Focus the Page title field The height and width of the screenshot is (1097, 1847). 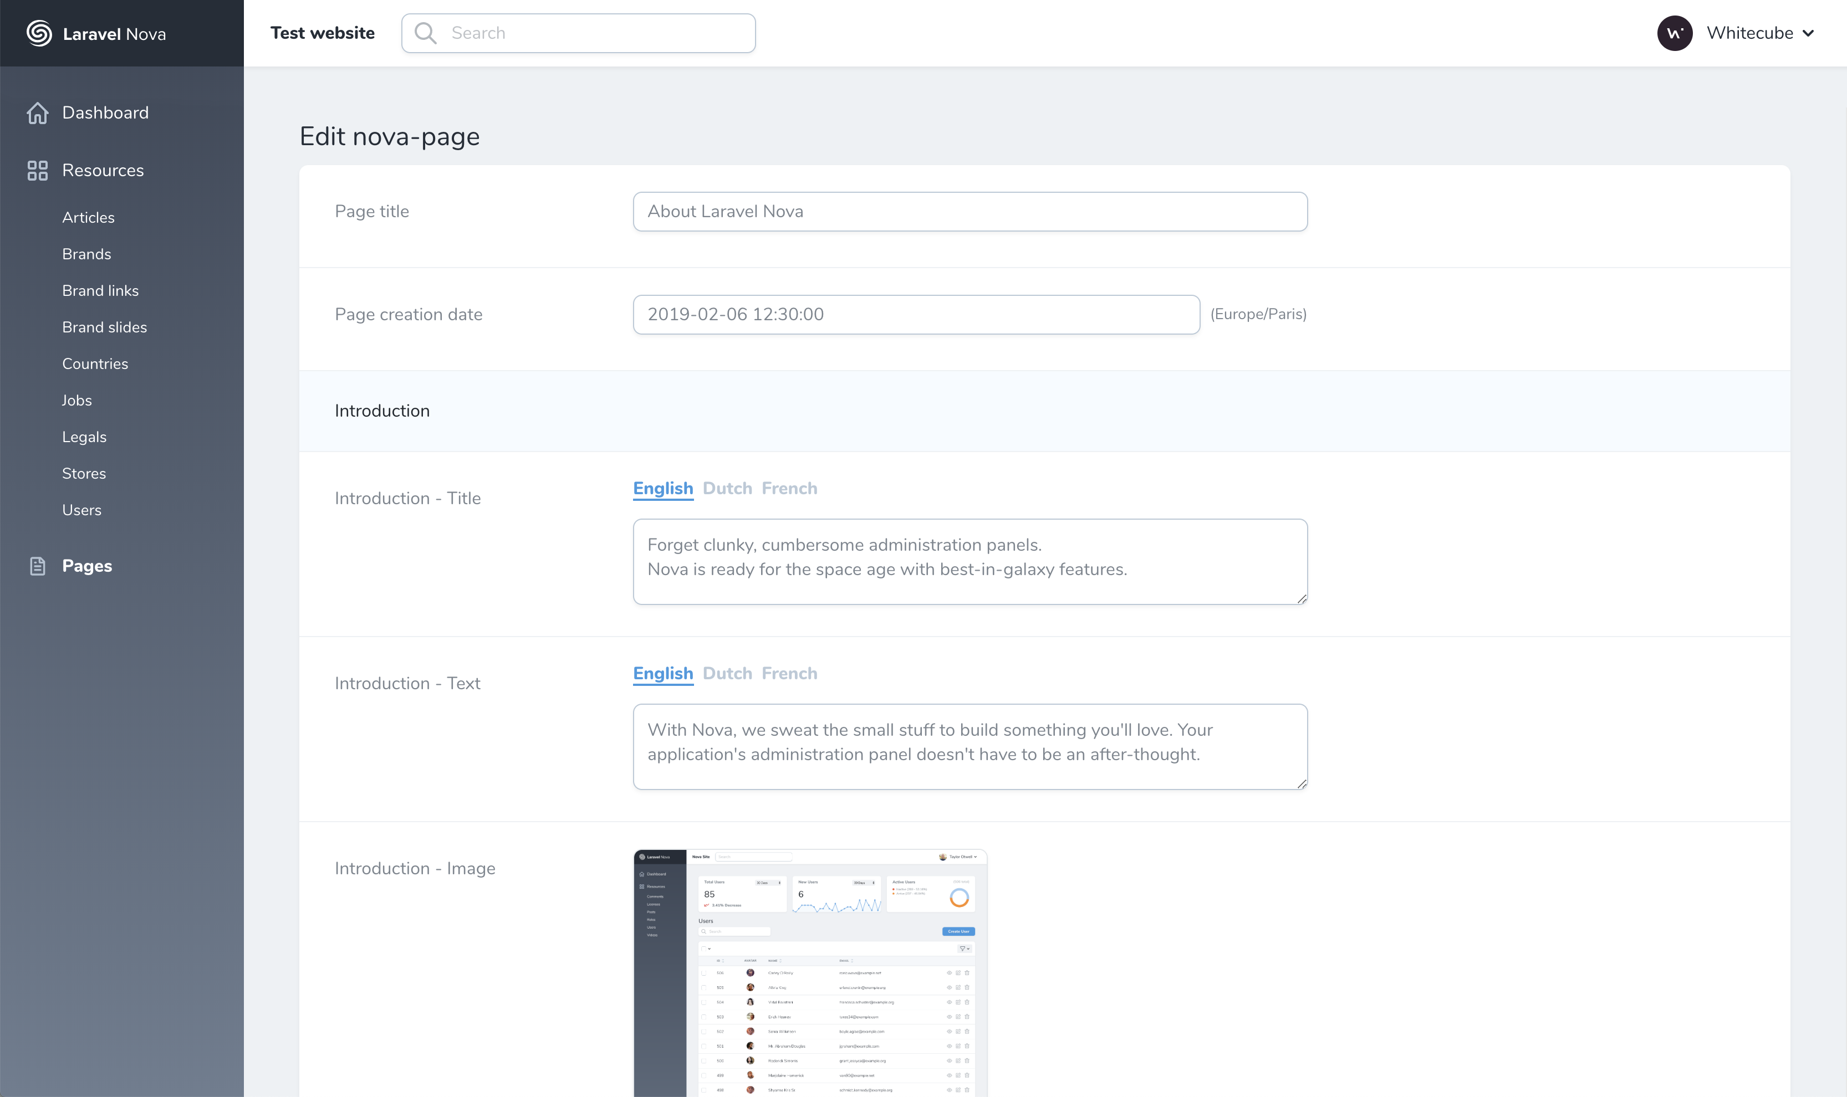click(x=970, y=211)
